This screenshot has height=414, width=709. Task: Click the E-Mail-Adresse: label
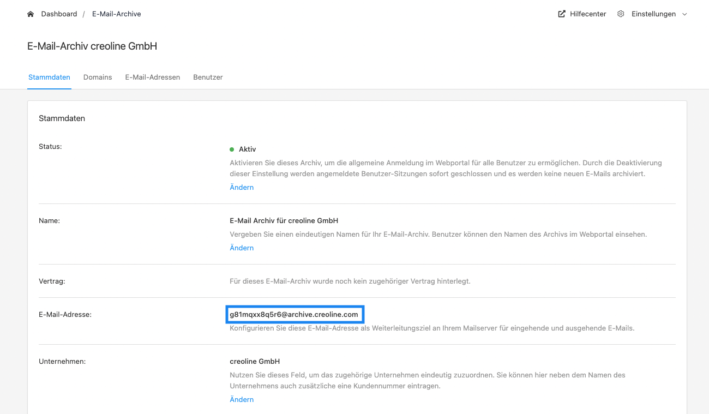click(x=65, y=315)
